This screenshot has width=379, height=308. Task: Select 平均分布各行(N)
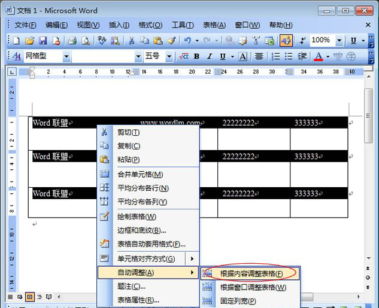148,188
